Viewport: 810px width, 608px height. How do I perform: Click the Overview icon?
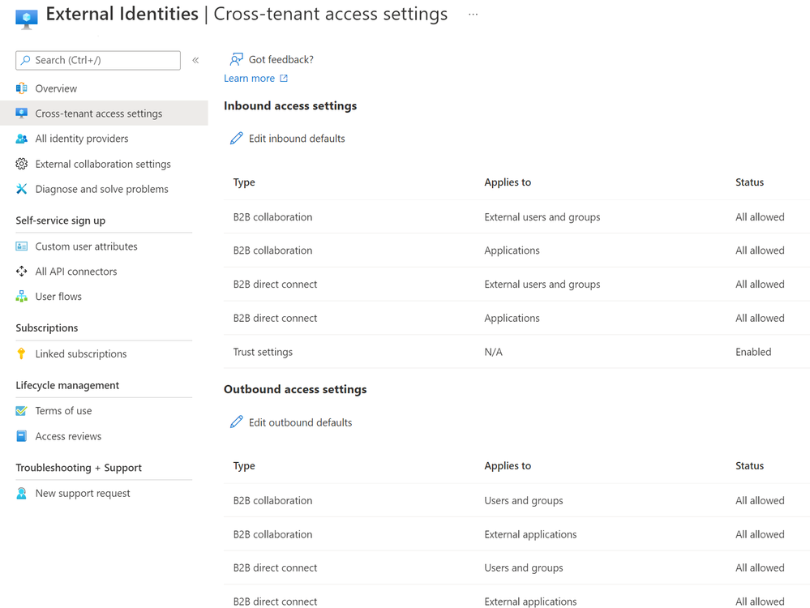point(22,88)
